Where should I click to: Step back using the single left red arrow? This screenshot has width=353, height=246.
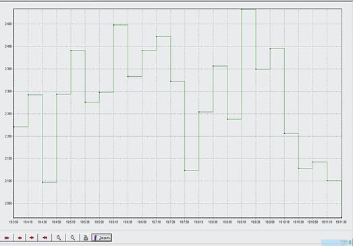pos(20,238)
